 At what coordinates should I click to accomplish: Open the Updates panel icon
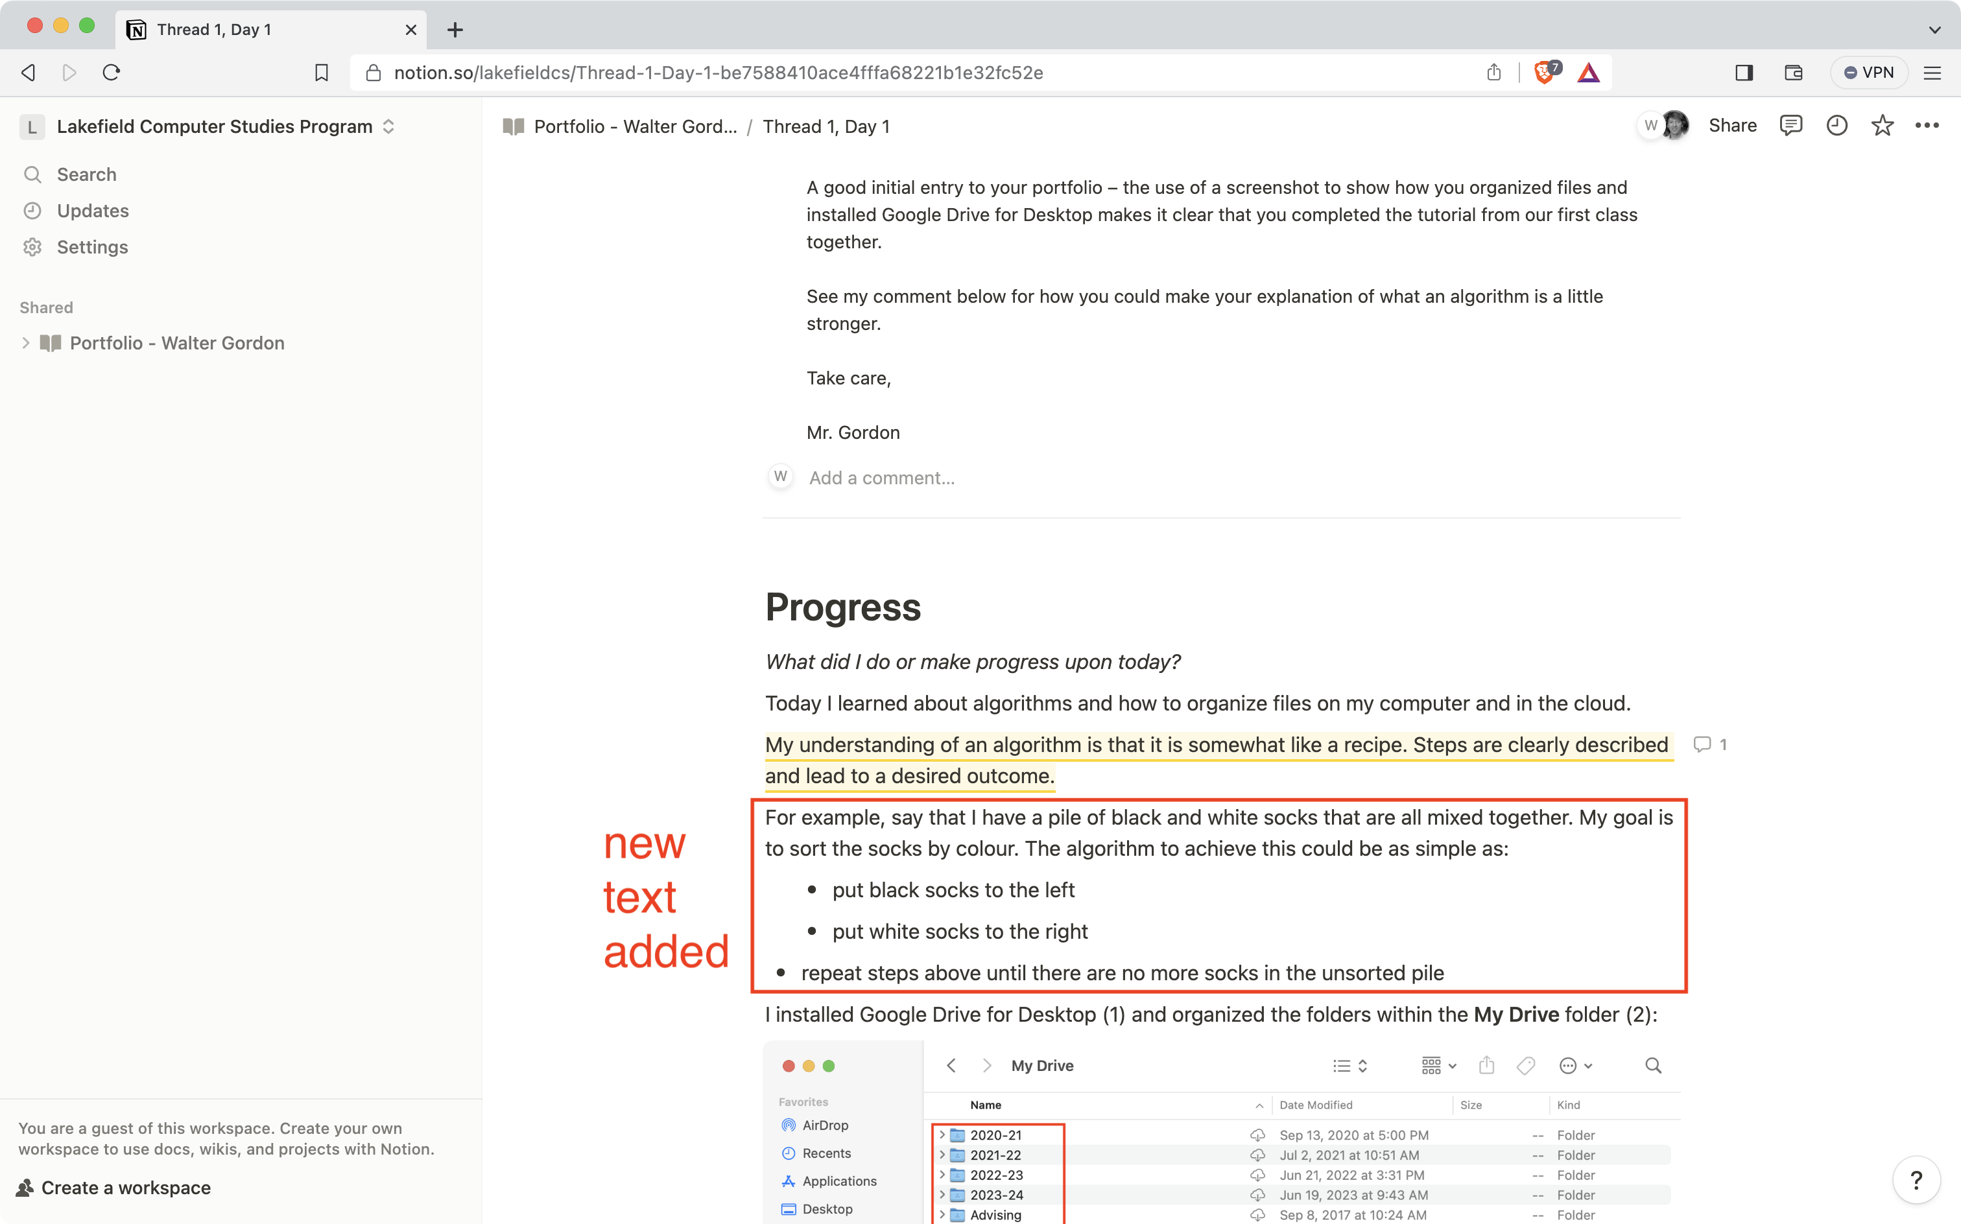tap(32, 209)
